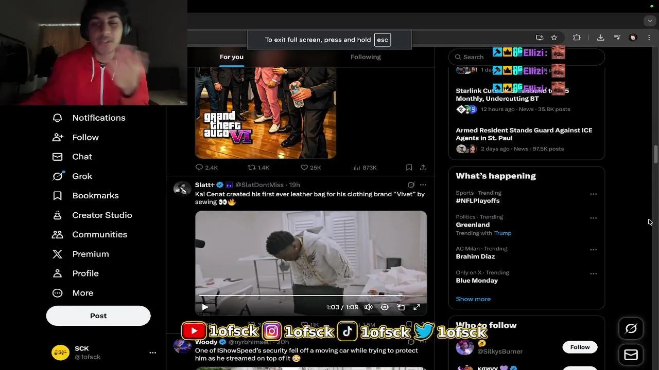Open SCK account options menu
Viewport: 659px width, 370px height.
tap(152, 353)
